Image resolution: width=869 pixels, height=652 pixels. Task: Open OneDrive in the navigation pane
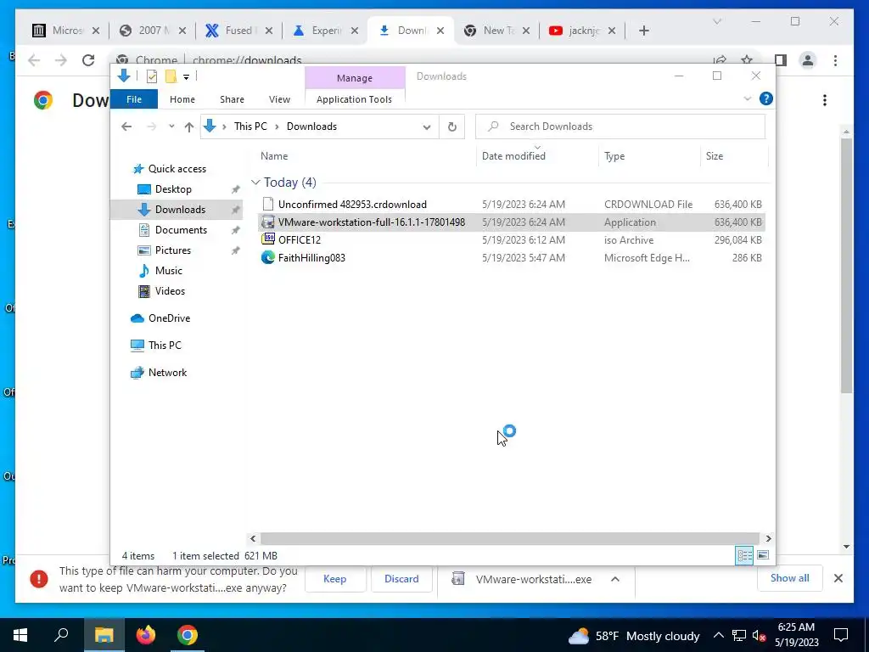pos(169,318)
